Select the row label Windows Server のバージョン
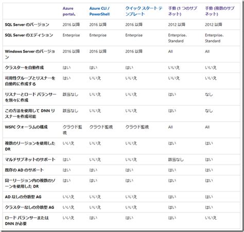The width and height of the screenshot is (244, 232). pos(30,54)
